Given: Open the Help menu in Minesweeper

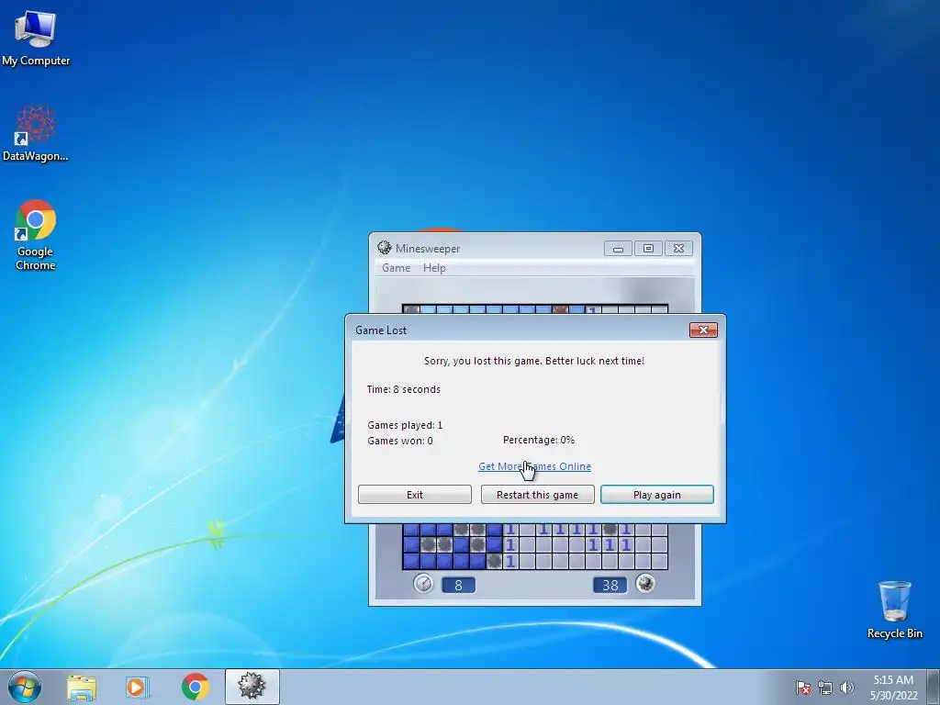Looking at the screenshot, I should pos(434,268).
